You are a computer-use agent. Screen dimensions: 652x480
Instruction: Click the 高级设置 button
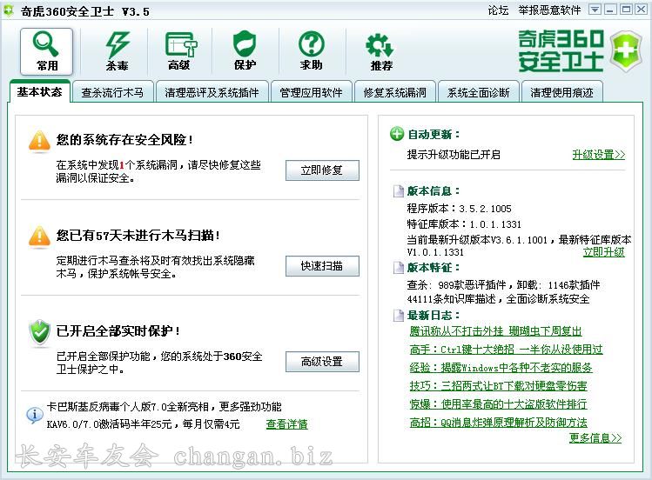pos(322,362)
